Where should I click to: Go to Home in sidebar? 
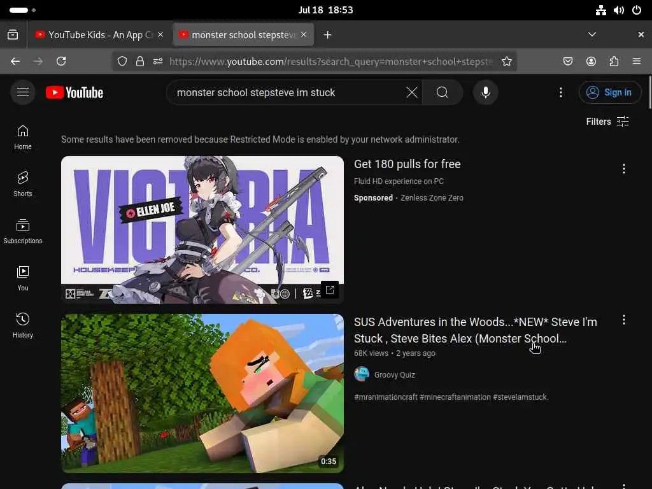click(x=23, y=138)
